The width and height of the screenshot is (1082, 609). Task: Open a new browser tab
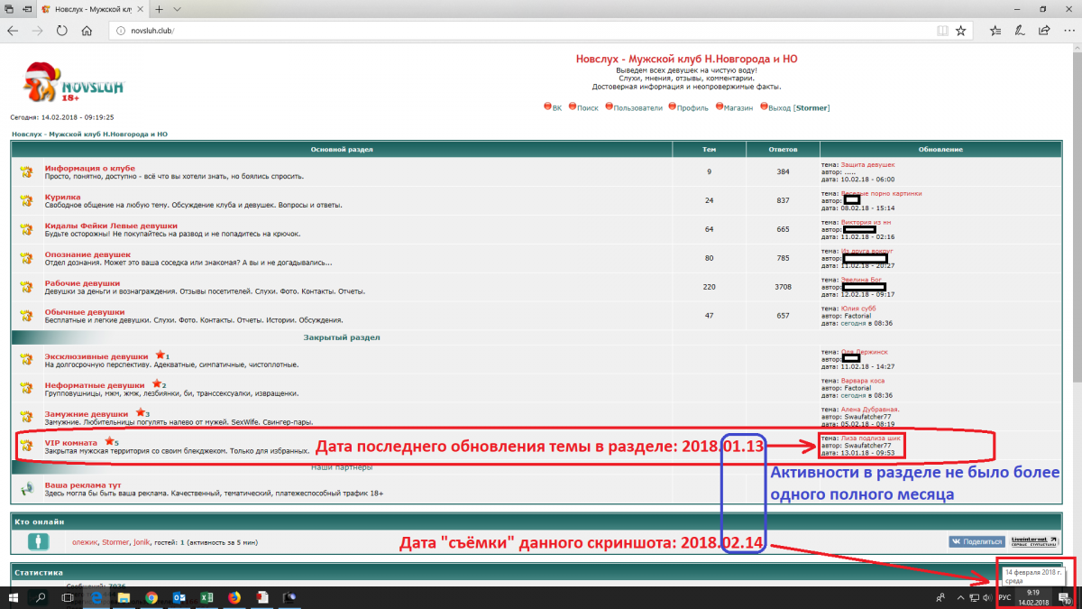pyautogui.click(x=159, y=8)
